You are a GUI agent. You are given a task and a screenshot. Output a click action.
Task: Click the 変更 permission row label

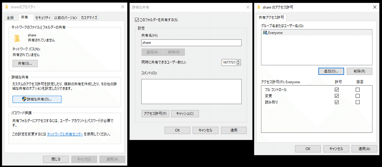click(x=268, y=96)
